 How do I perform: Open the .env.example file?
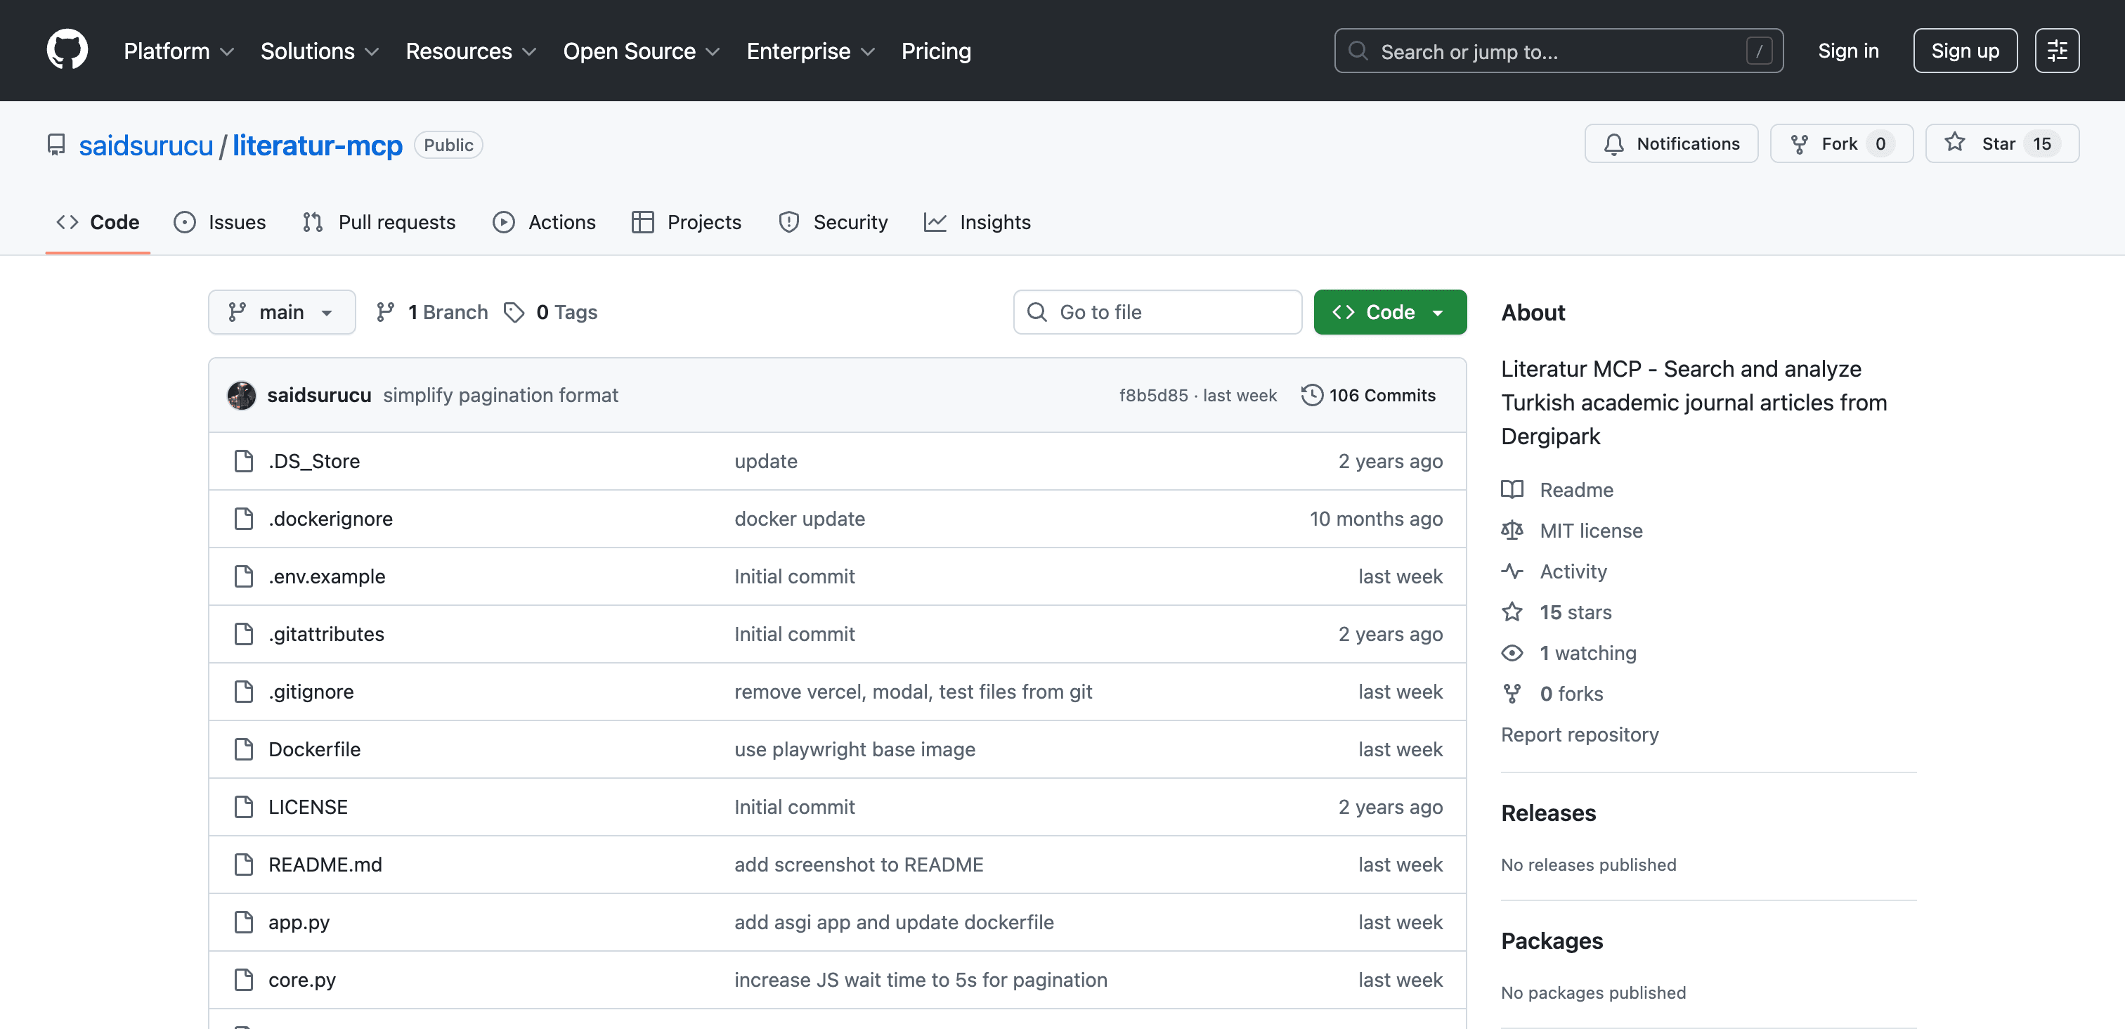[327, 576]
